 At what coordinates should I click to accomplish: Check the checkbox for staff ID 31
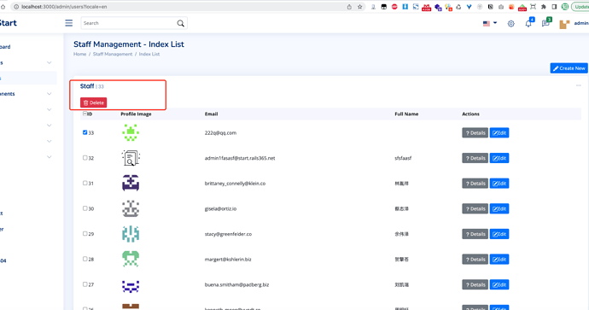85,183
